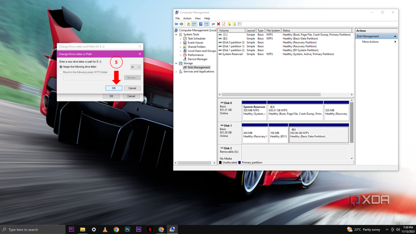Open Device Manager in console tree
This screenshot has width=416, height=234.
(198, 59)
